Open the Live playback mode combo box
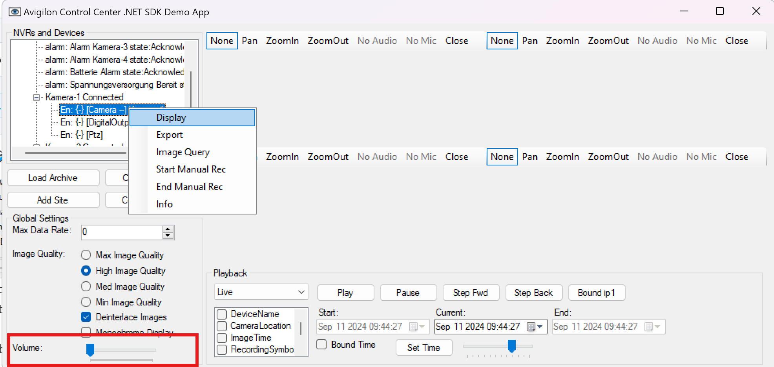The width and height of the screenshot is (774, 367). click(261, 292)
